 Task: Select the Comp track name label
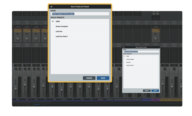(82, 100)
